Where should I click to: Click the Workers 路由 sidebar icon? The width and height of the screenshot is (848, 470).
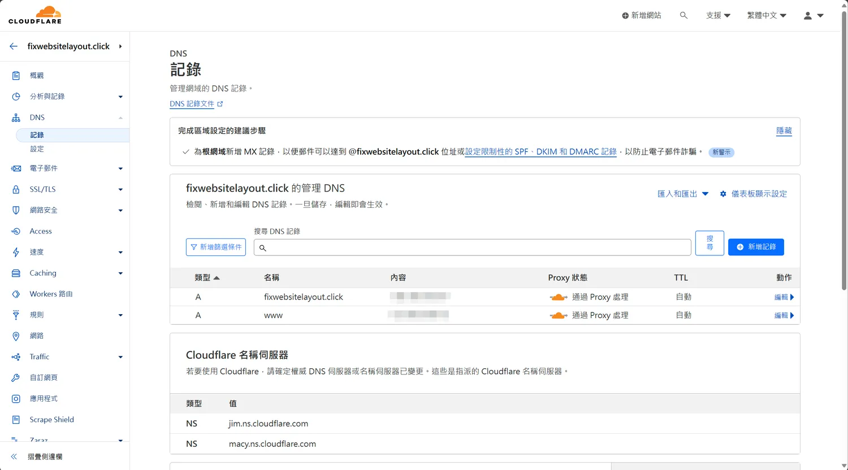coord(16,294)
